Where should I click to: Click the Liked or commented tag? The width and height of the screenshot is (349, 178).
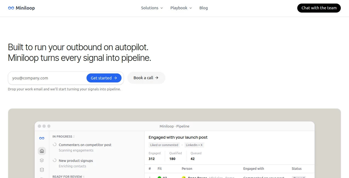pos(164,145)
